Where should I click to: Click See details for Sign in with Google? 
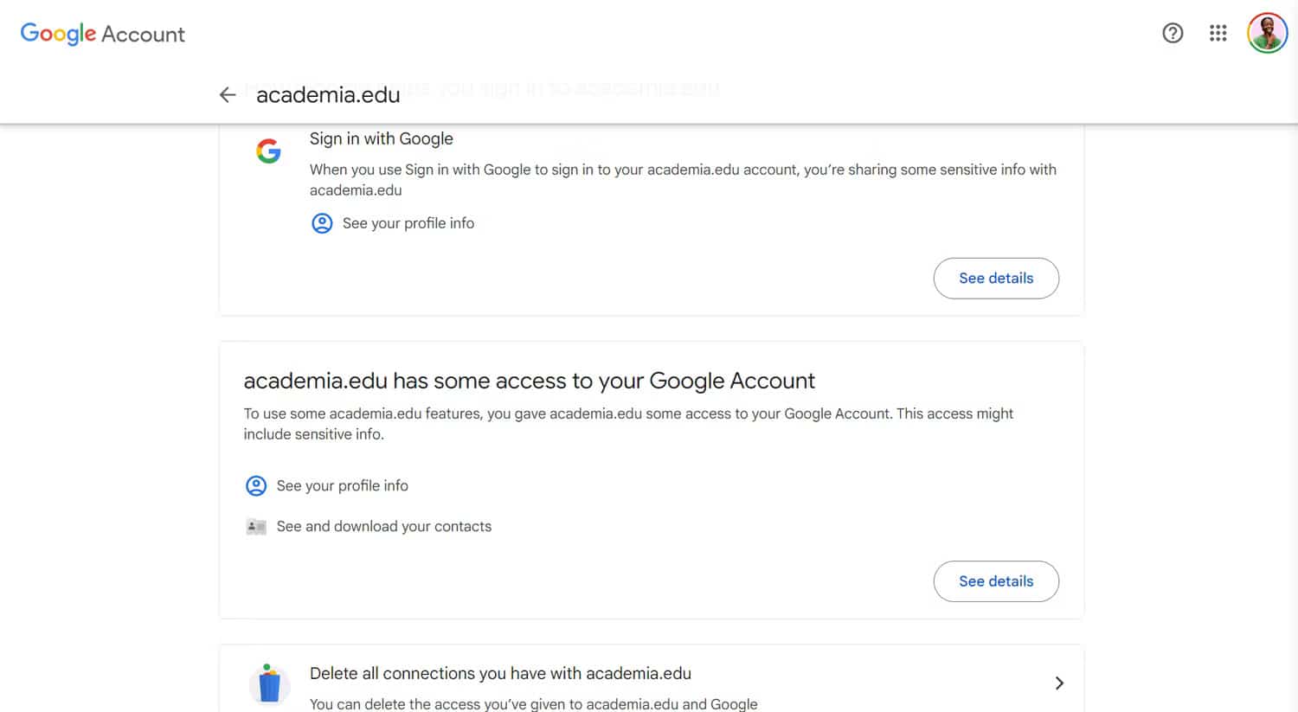[x=996, y=279]
